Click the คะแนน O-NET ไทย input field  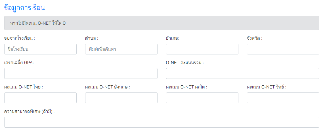tap(40, 98)
